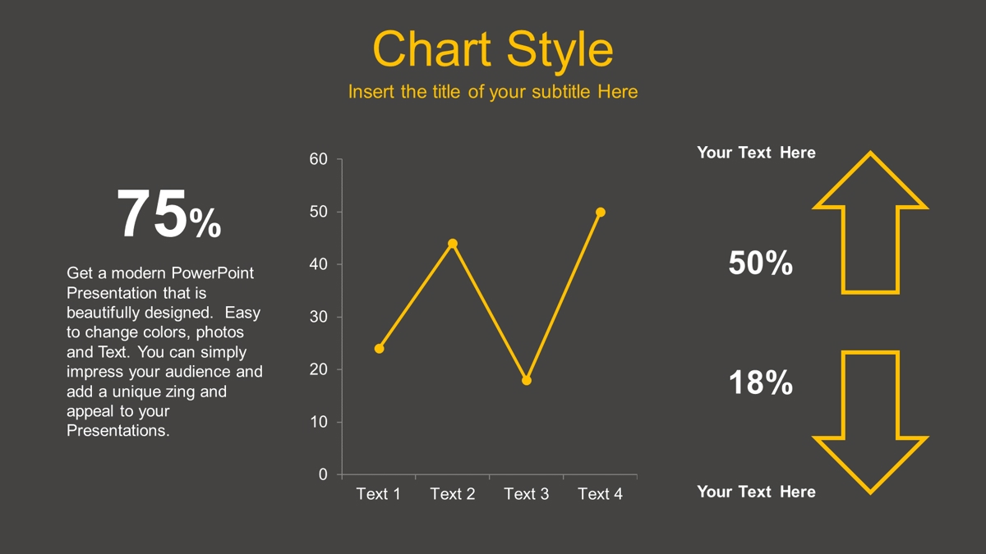The width and height of the screenshot is (986, 554).
Task: Click the 'Text 4' category axis label
Action: [601, 494]
